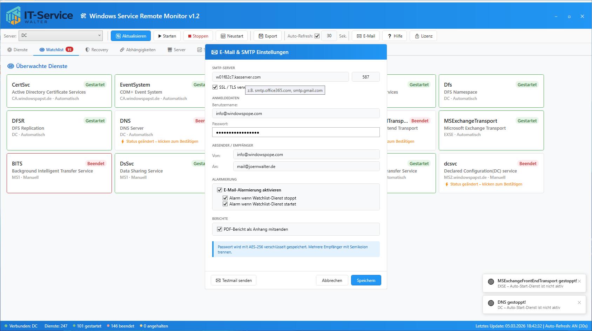Viewport: 592px width, 331px height.
Task: Click the Stoppen button with red square
Action: click(198, 36)
